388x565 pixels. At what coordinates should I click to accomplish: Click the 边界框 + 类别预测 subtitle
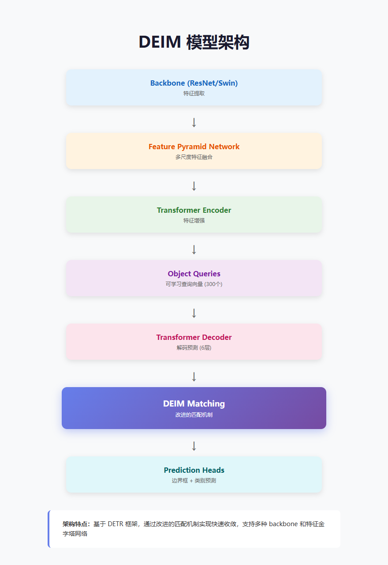pyautogui.click(x=194, y=481)
